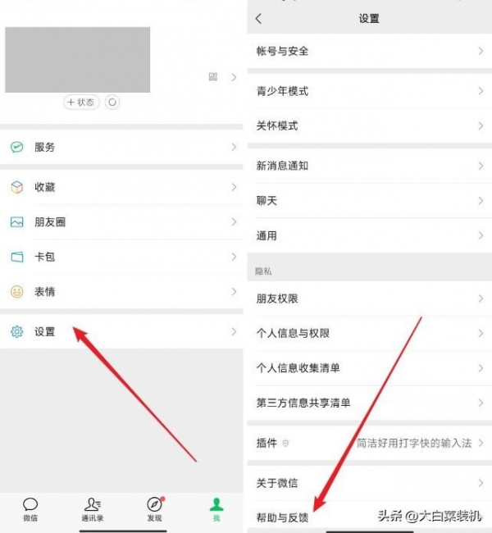The height and width of the screenshot is (533, 492).
Task: Tap the 朋友圈 picture icon
Action: 16,222
